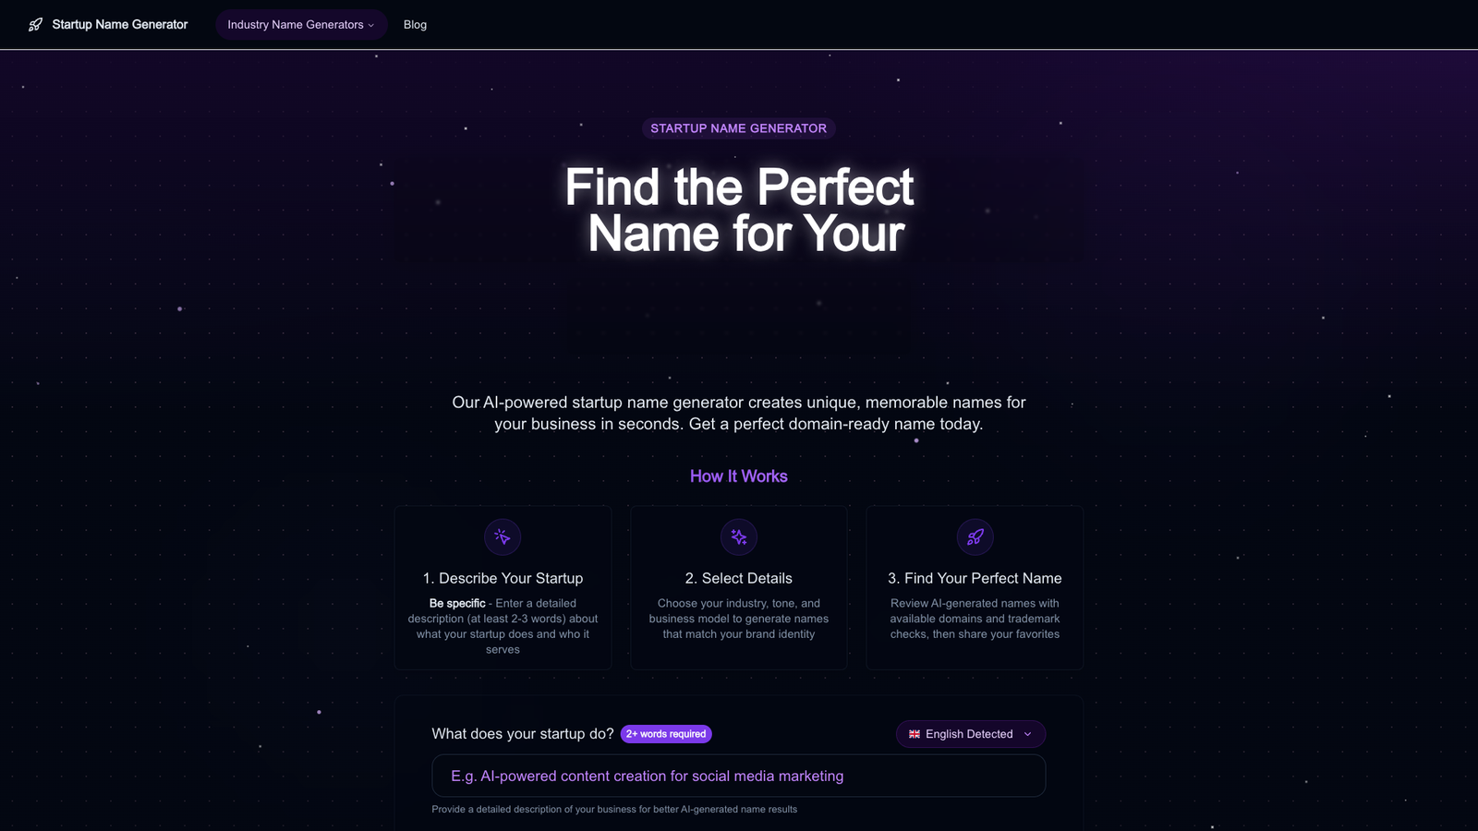Click the UK flag in the language selector

tap(914, 733)
